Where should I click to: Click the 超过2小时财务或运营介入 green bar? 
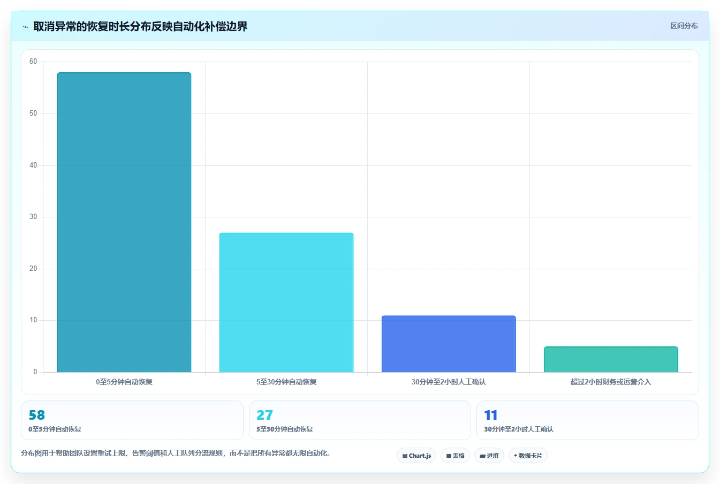(611, 359)
